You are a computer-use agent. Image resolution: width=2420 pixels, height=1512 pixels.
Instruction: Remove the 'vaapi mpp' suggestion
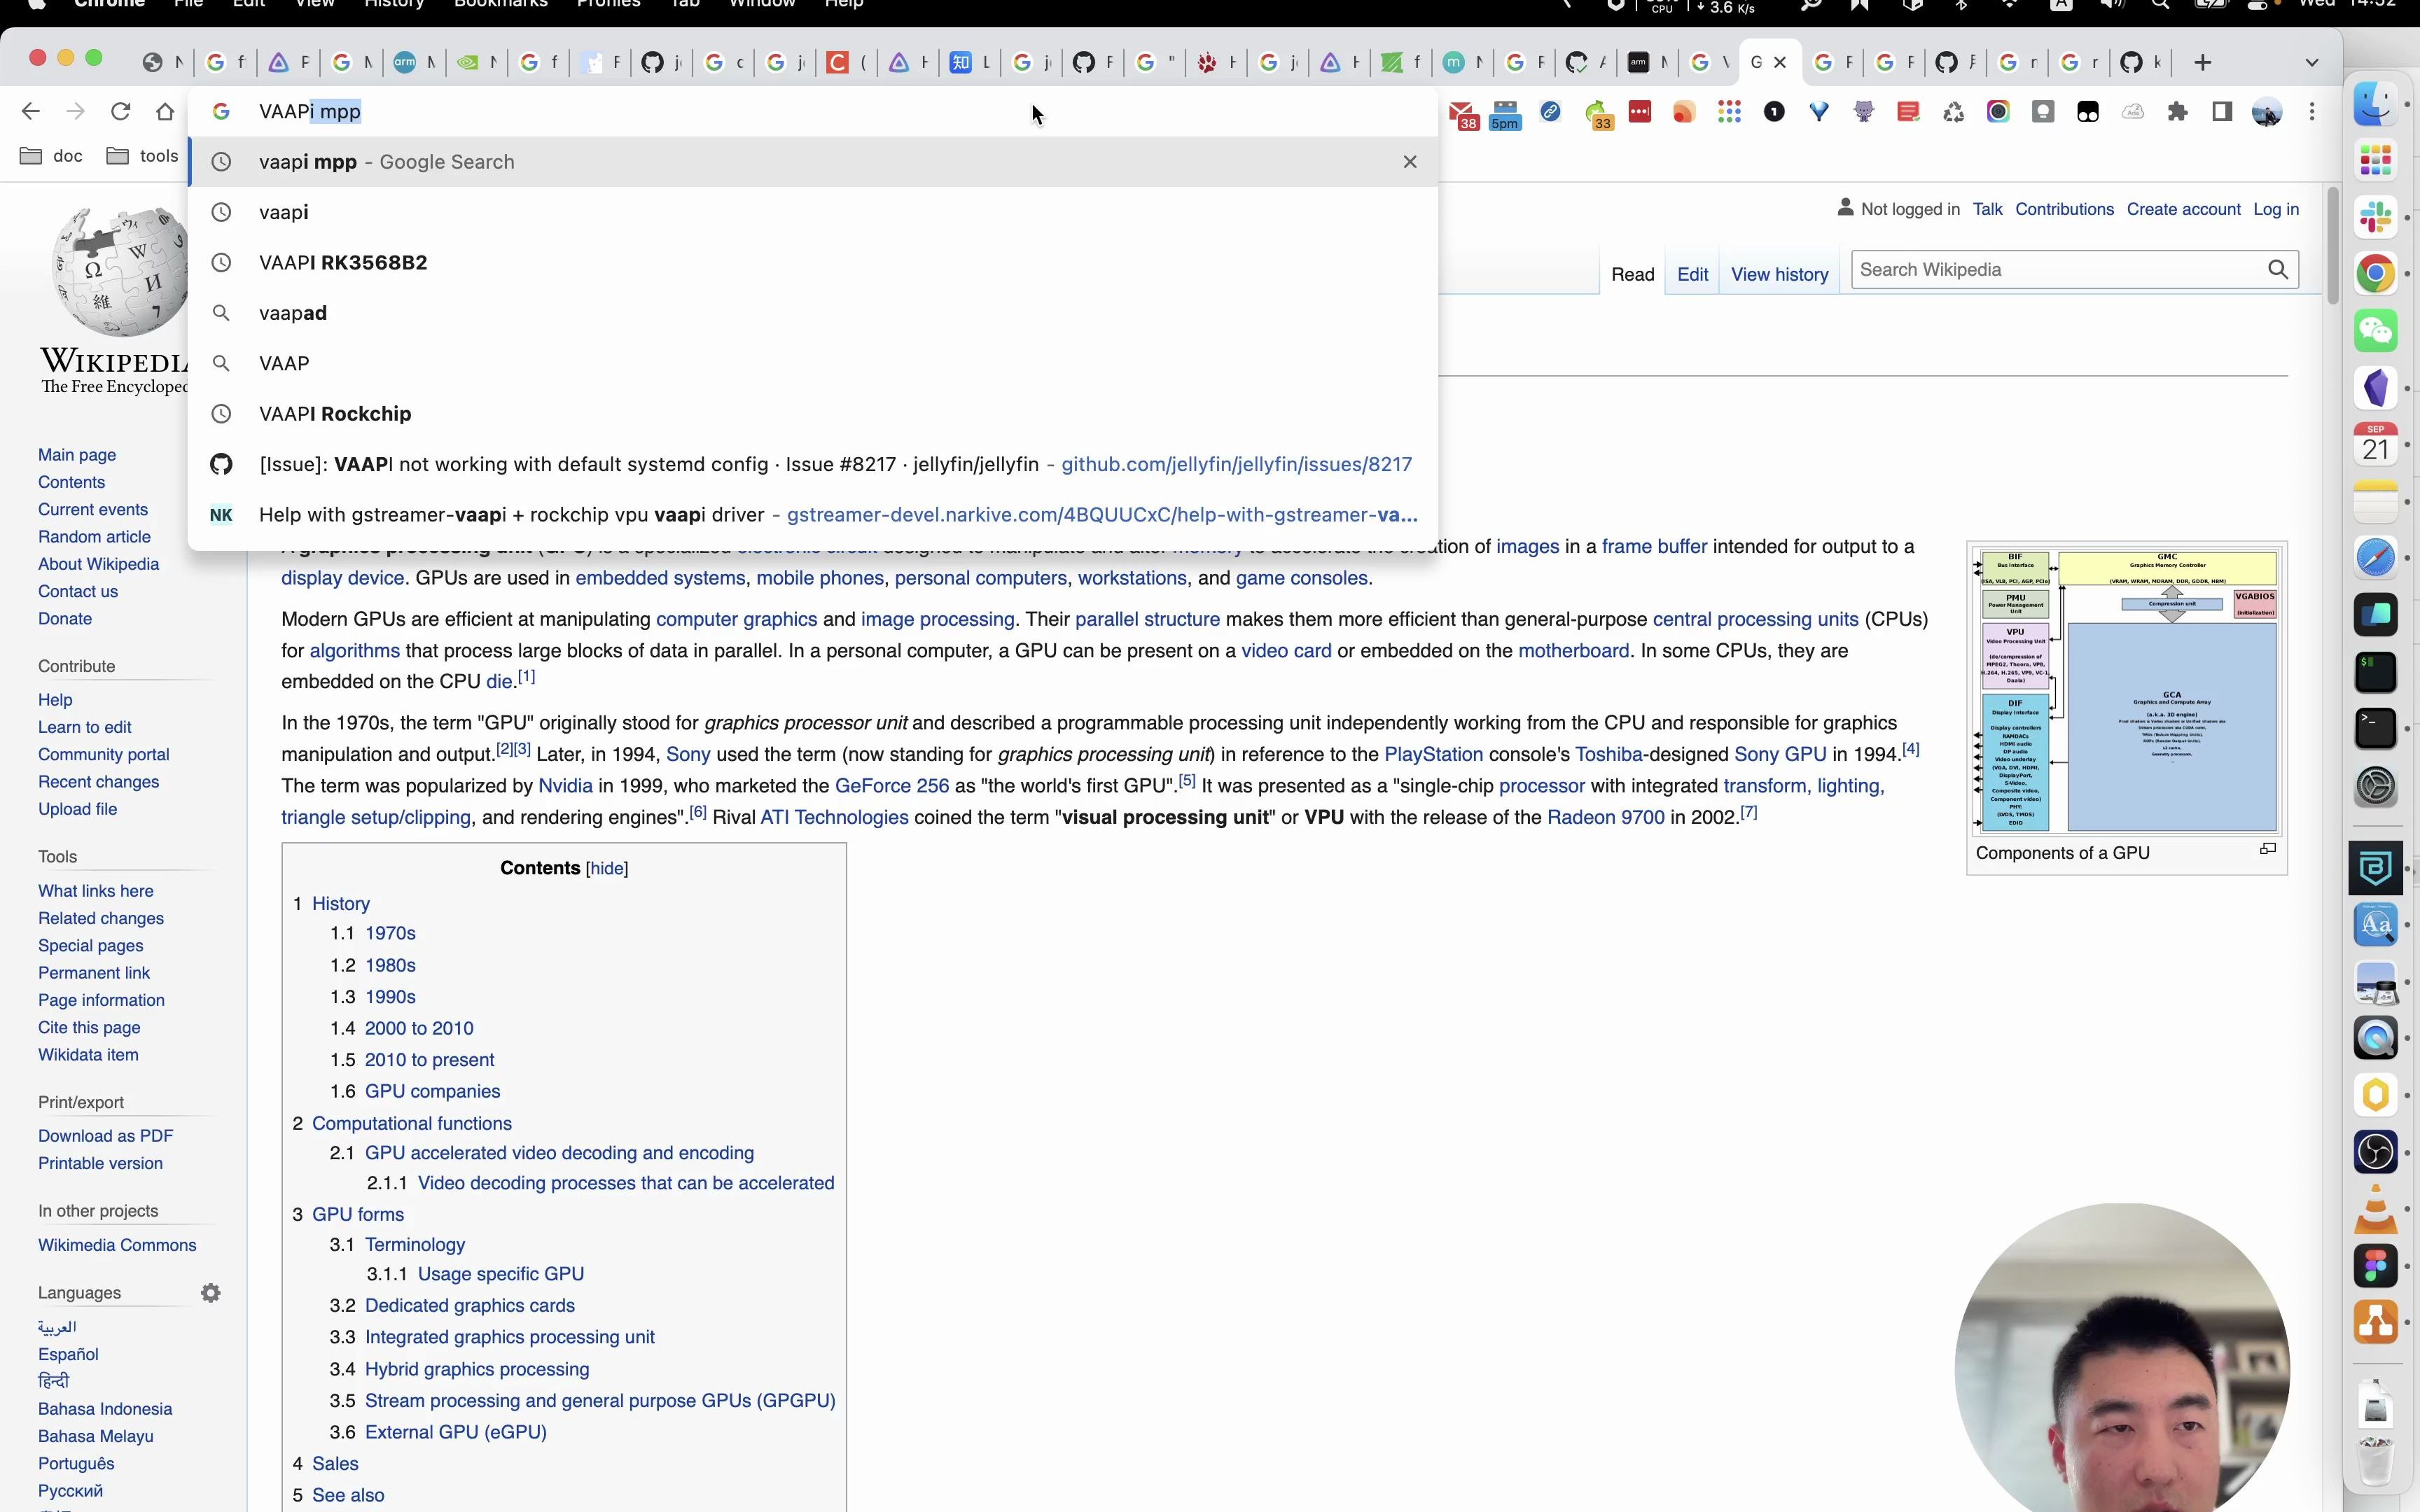pyautogui.click(x=1410, y=162)
